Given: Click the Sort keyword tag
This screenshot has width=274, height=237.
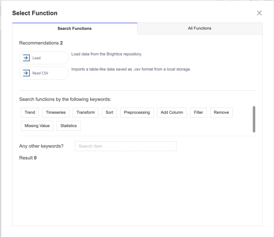Looking at the screenshot, I should tap(110, 113).
